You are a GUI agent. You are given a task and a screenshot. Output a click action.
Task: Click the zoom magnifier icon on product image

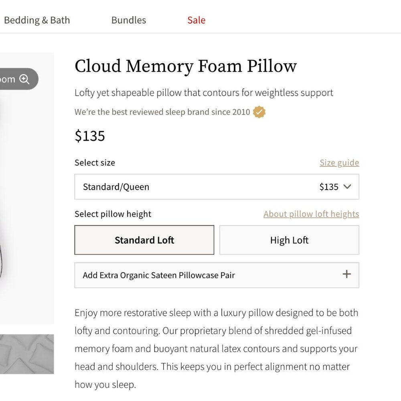(x=24, y=79)
